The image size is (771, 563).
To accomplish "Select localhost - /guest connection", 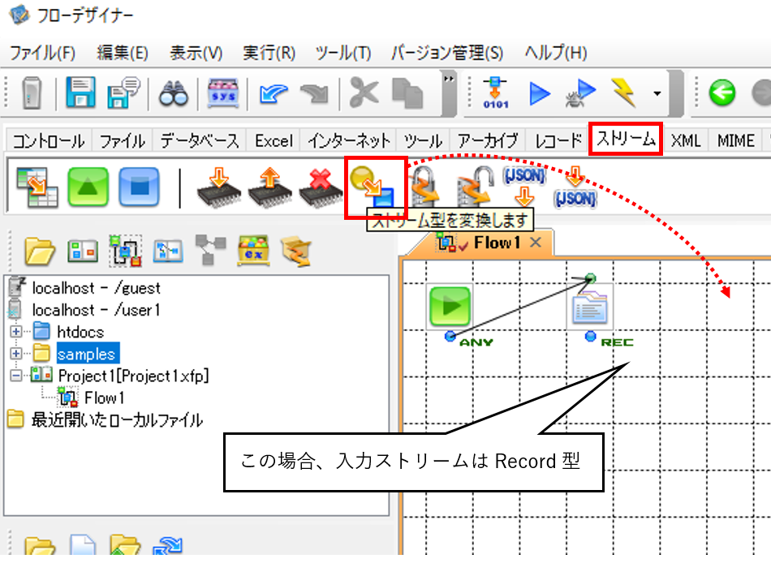I will (x=97, y=288).
